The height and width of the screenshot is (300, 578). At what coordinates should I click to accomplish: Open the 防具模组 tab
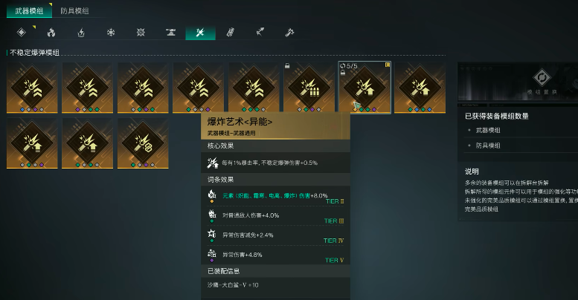click(x=74, y=10)
